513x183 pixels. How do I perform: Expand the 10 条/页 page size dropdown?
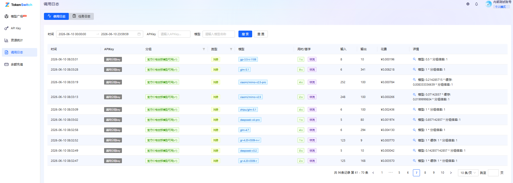tap(468, 173)
